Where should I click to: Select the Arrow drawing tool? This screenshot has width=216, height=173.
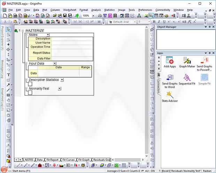click(8, 85)
